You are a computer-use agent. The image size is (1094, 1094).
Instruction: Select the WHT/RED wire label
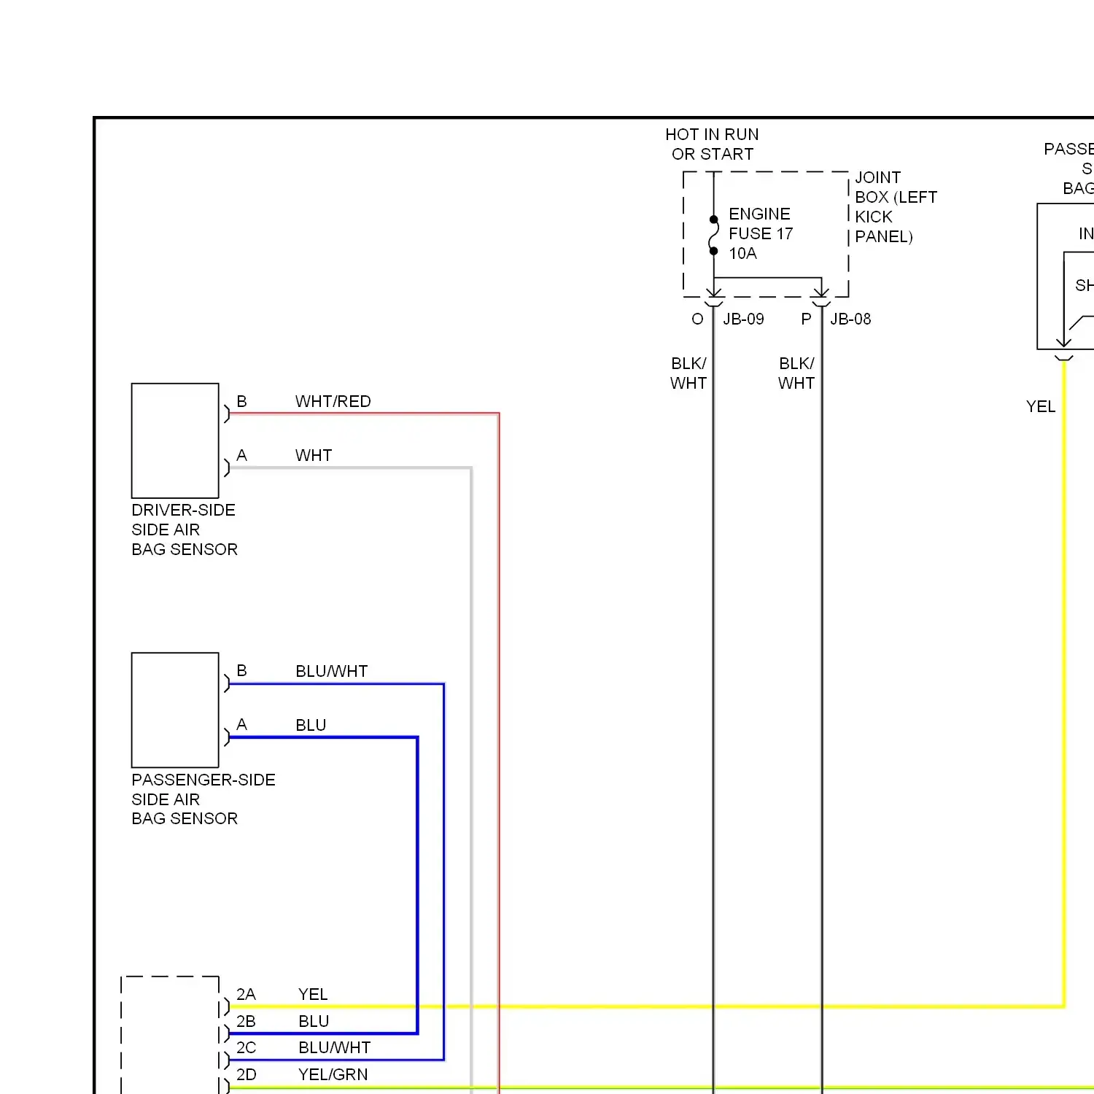pyautogui.click(x=333, y=402)
